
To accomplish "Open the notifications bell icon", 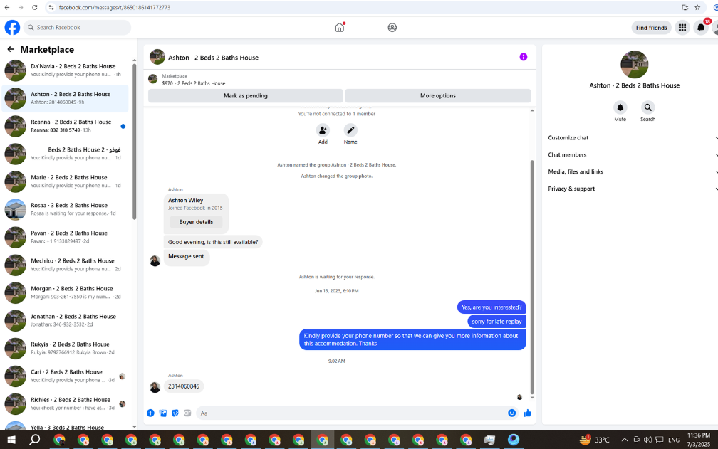I will [701, 28].
